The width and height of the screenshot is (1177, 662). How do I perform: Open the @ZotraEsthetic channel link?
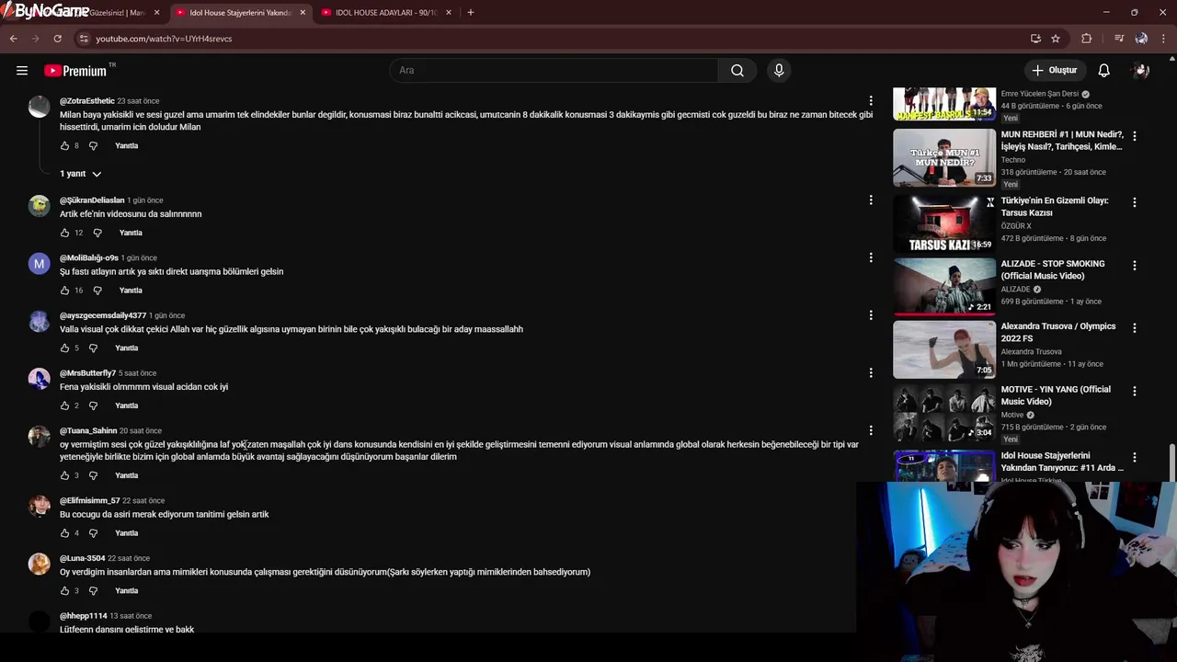click(87, 101)
